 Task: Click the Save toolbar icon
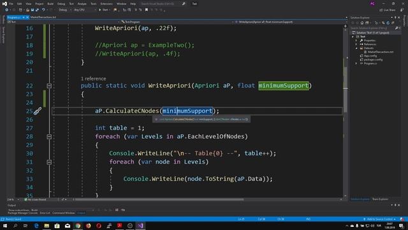(33, 10)
